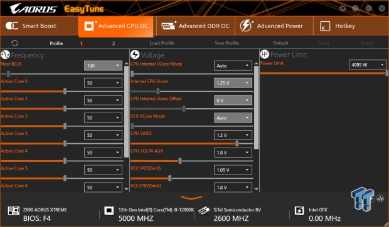Click the Power Limit slider track

(323, 73)
